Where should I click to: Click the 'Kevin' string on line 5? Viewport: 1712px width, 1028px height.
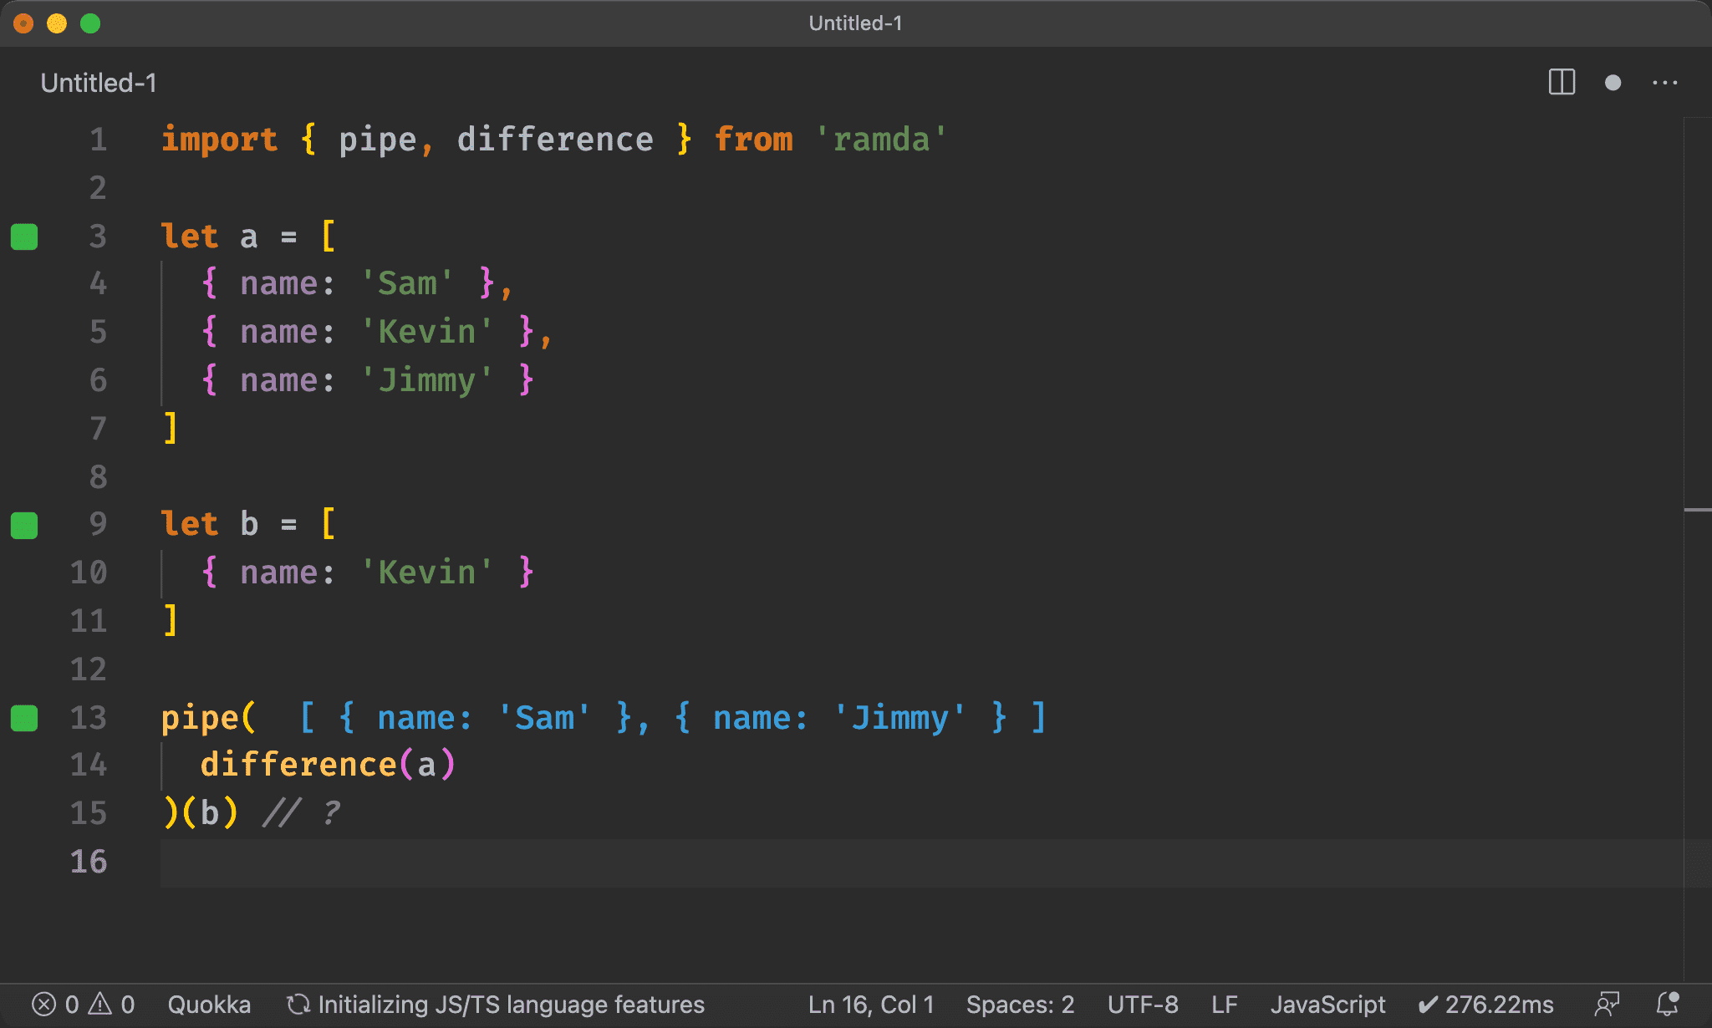(427, 332)
